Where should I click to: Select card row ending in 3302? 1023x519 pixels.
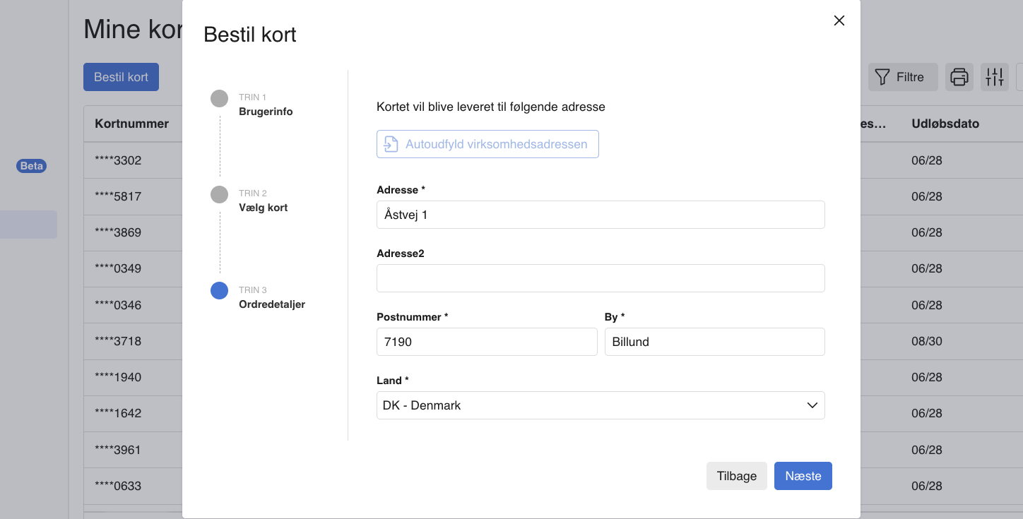[x=118, y=160]
